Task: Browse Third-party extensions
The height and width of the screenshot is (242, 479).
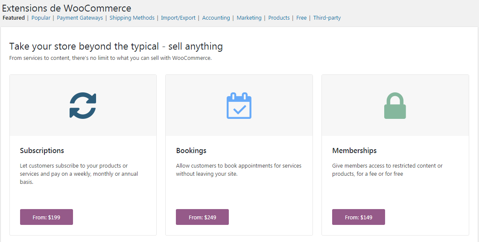Action: [327, 18]
